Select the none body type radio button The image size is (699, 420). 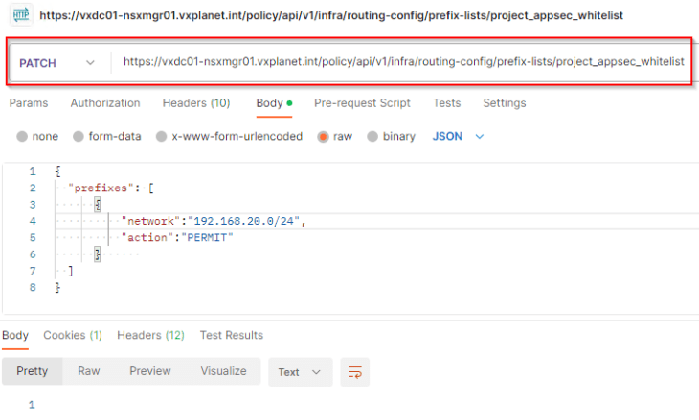pos(22,136)
